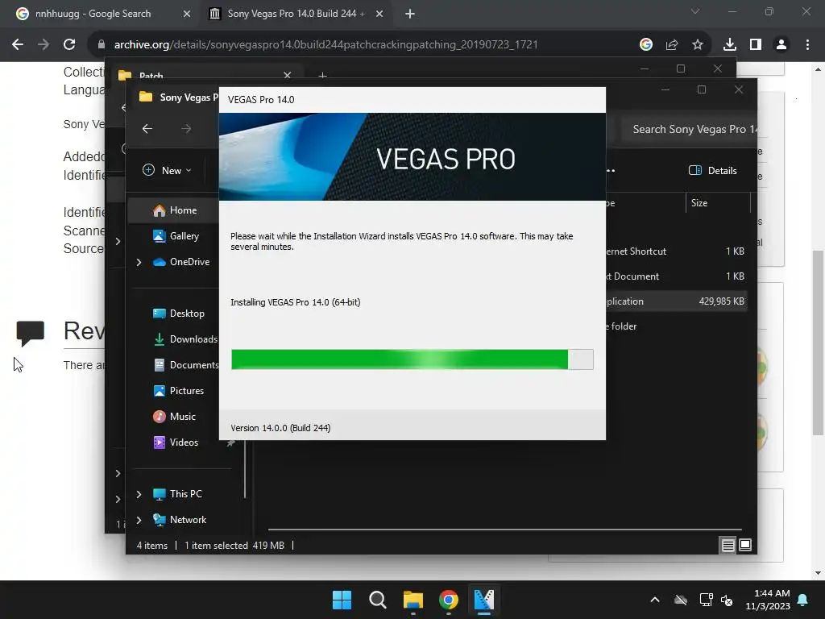Select This PC in sidebar

coord(177,494)
